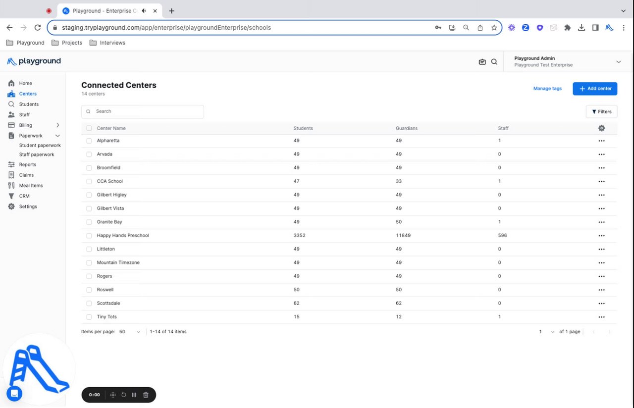
Task: Open Reports from the sidebar
Action: 28,164
